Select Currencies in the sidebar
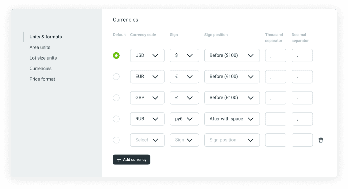Screen dimensions: 348x189 40,69
